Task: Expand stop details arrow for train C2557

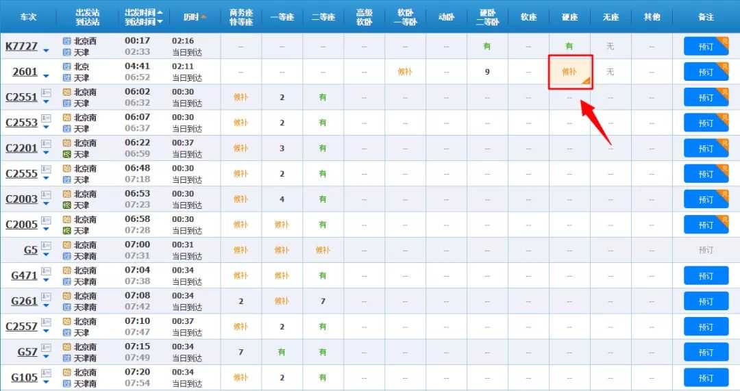Action: (46, 331)
